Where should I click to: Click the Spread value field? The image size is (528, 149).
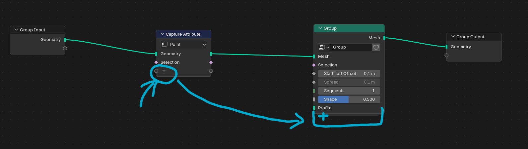tap(349, 82)
